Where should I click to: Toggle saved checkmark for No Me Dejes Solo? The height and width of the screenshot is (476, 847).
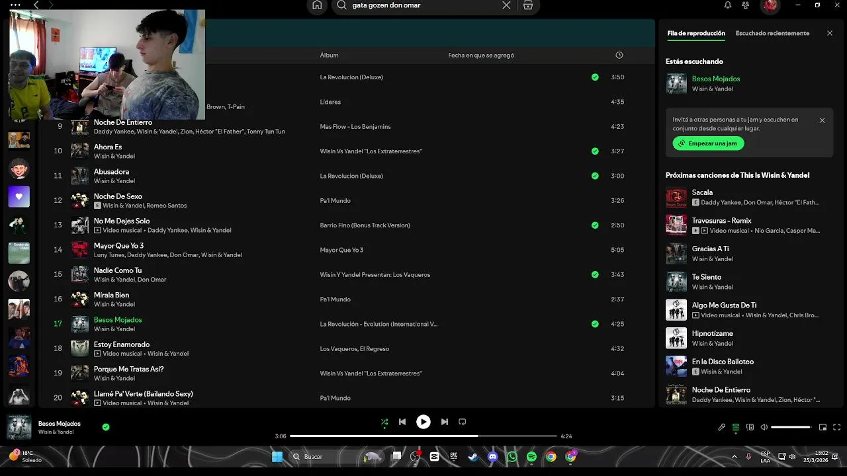[595, 225]
